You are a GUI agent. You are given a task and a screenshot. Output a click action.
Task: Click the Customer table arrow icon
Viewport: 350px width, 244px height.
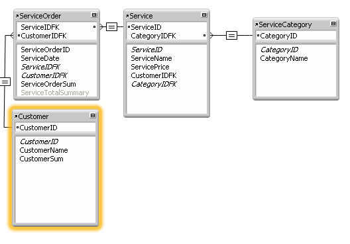click(16, 116)
